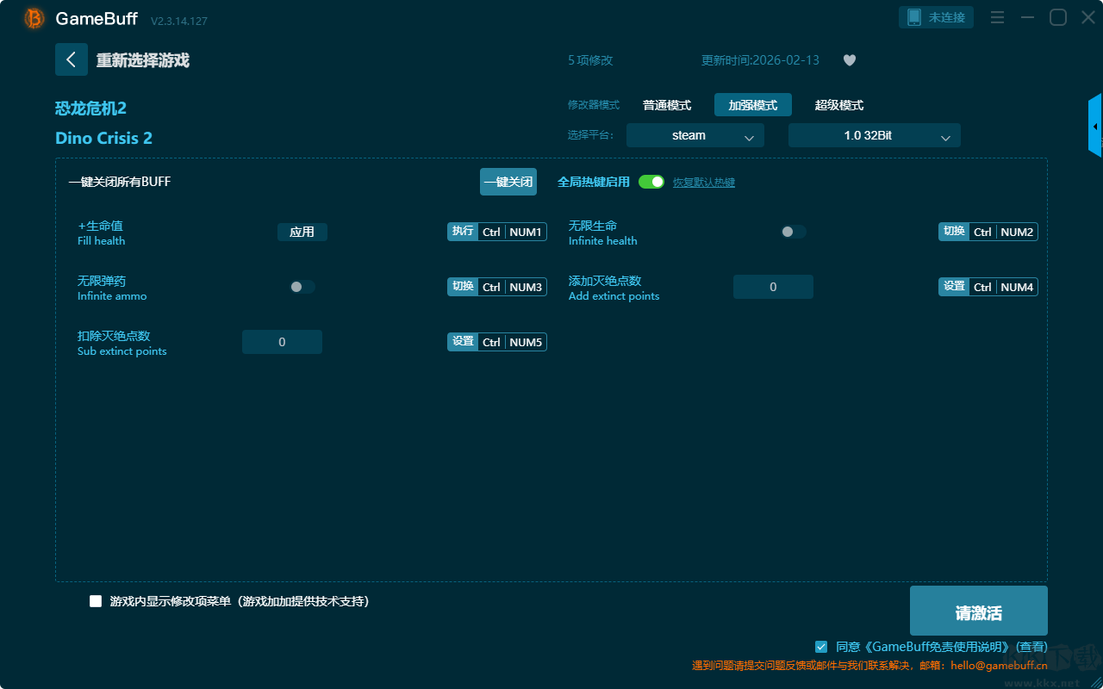Expand the blue side panel arrow
This screenshot has width=1103, height=689.
(x=1095, y=126)
